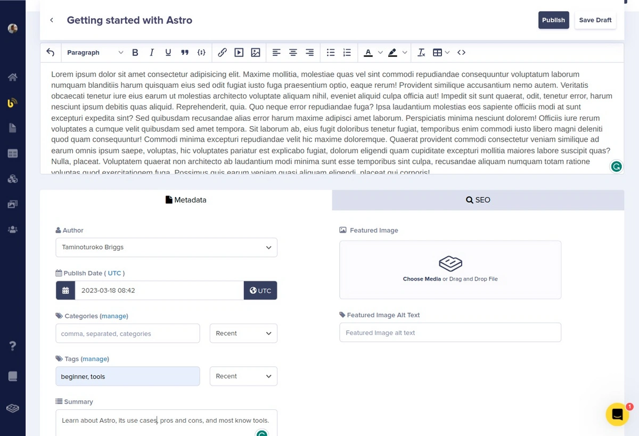
Task: Click the Categories input field
Action: coord(128,333)
